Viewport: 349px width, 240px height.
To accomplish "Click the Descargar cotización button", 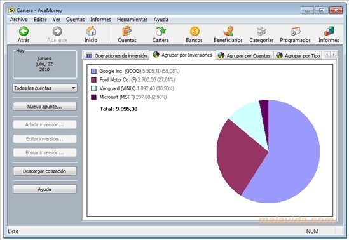I will tap(44, 171).
